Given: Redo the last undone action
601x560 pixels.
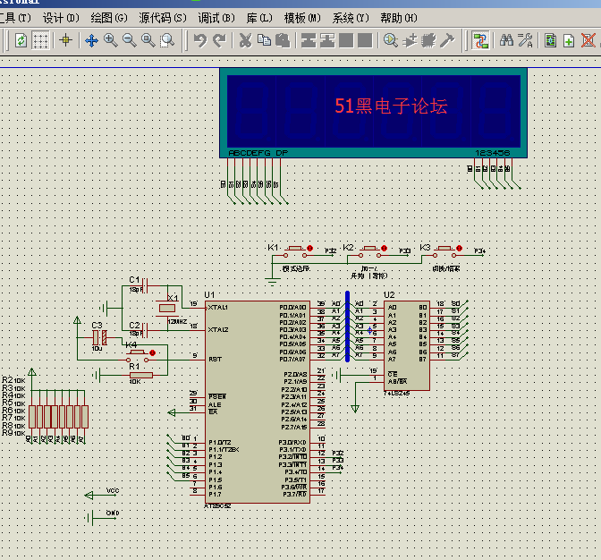Looking at the screenshot, I should (x=219, y=40).
